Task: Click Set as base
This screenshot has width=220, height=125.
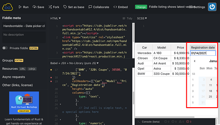Action: pos(74,7)
